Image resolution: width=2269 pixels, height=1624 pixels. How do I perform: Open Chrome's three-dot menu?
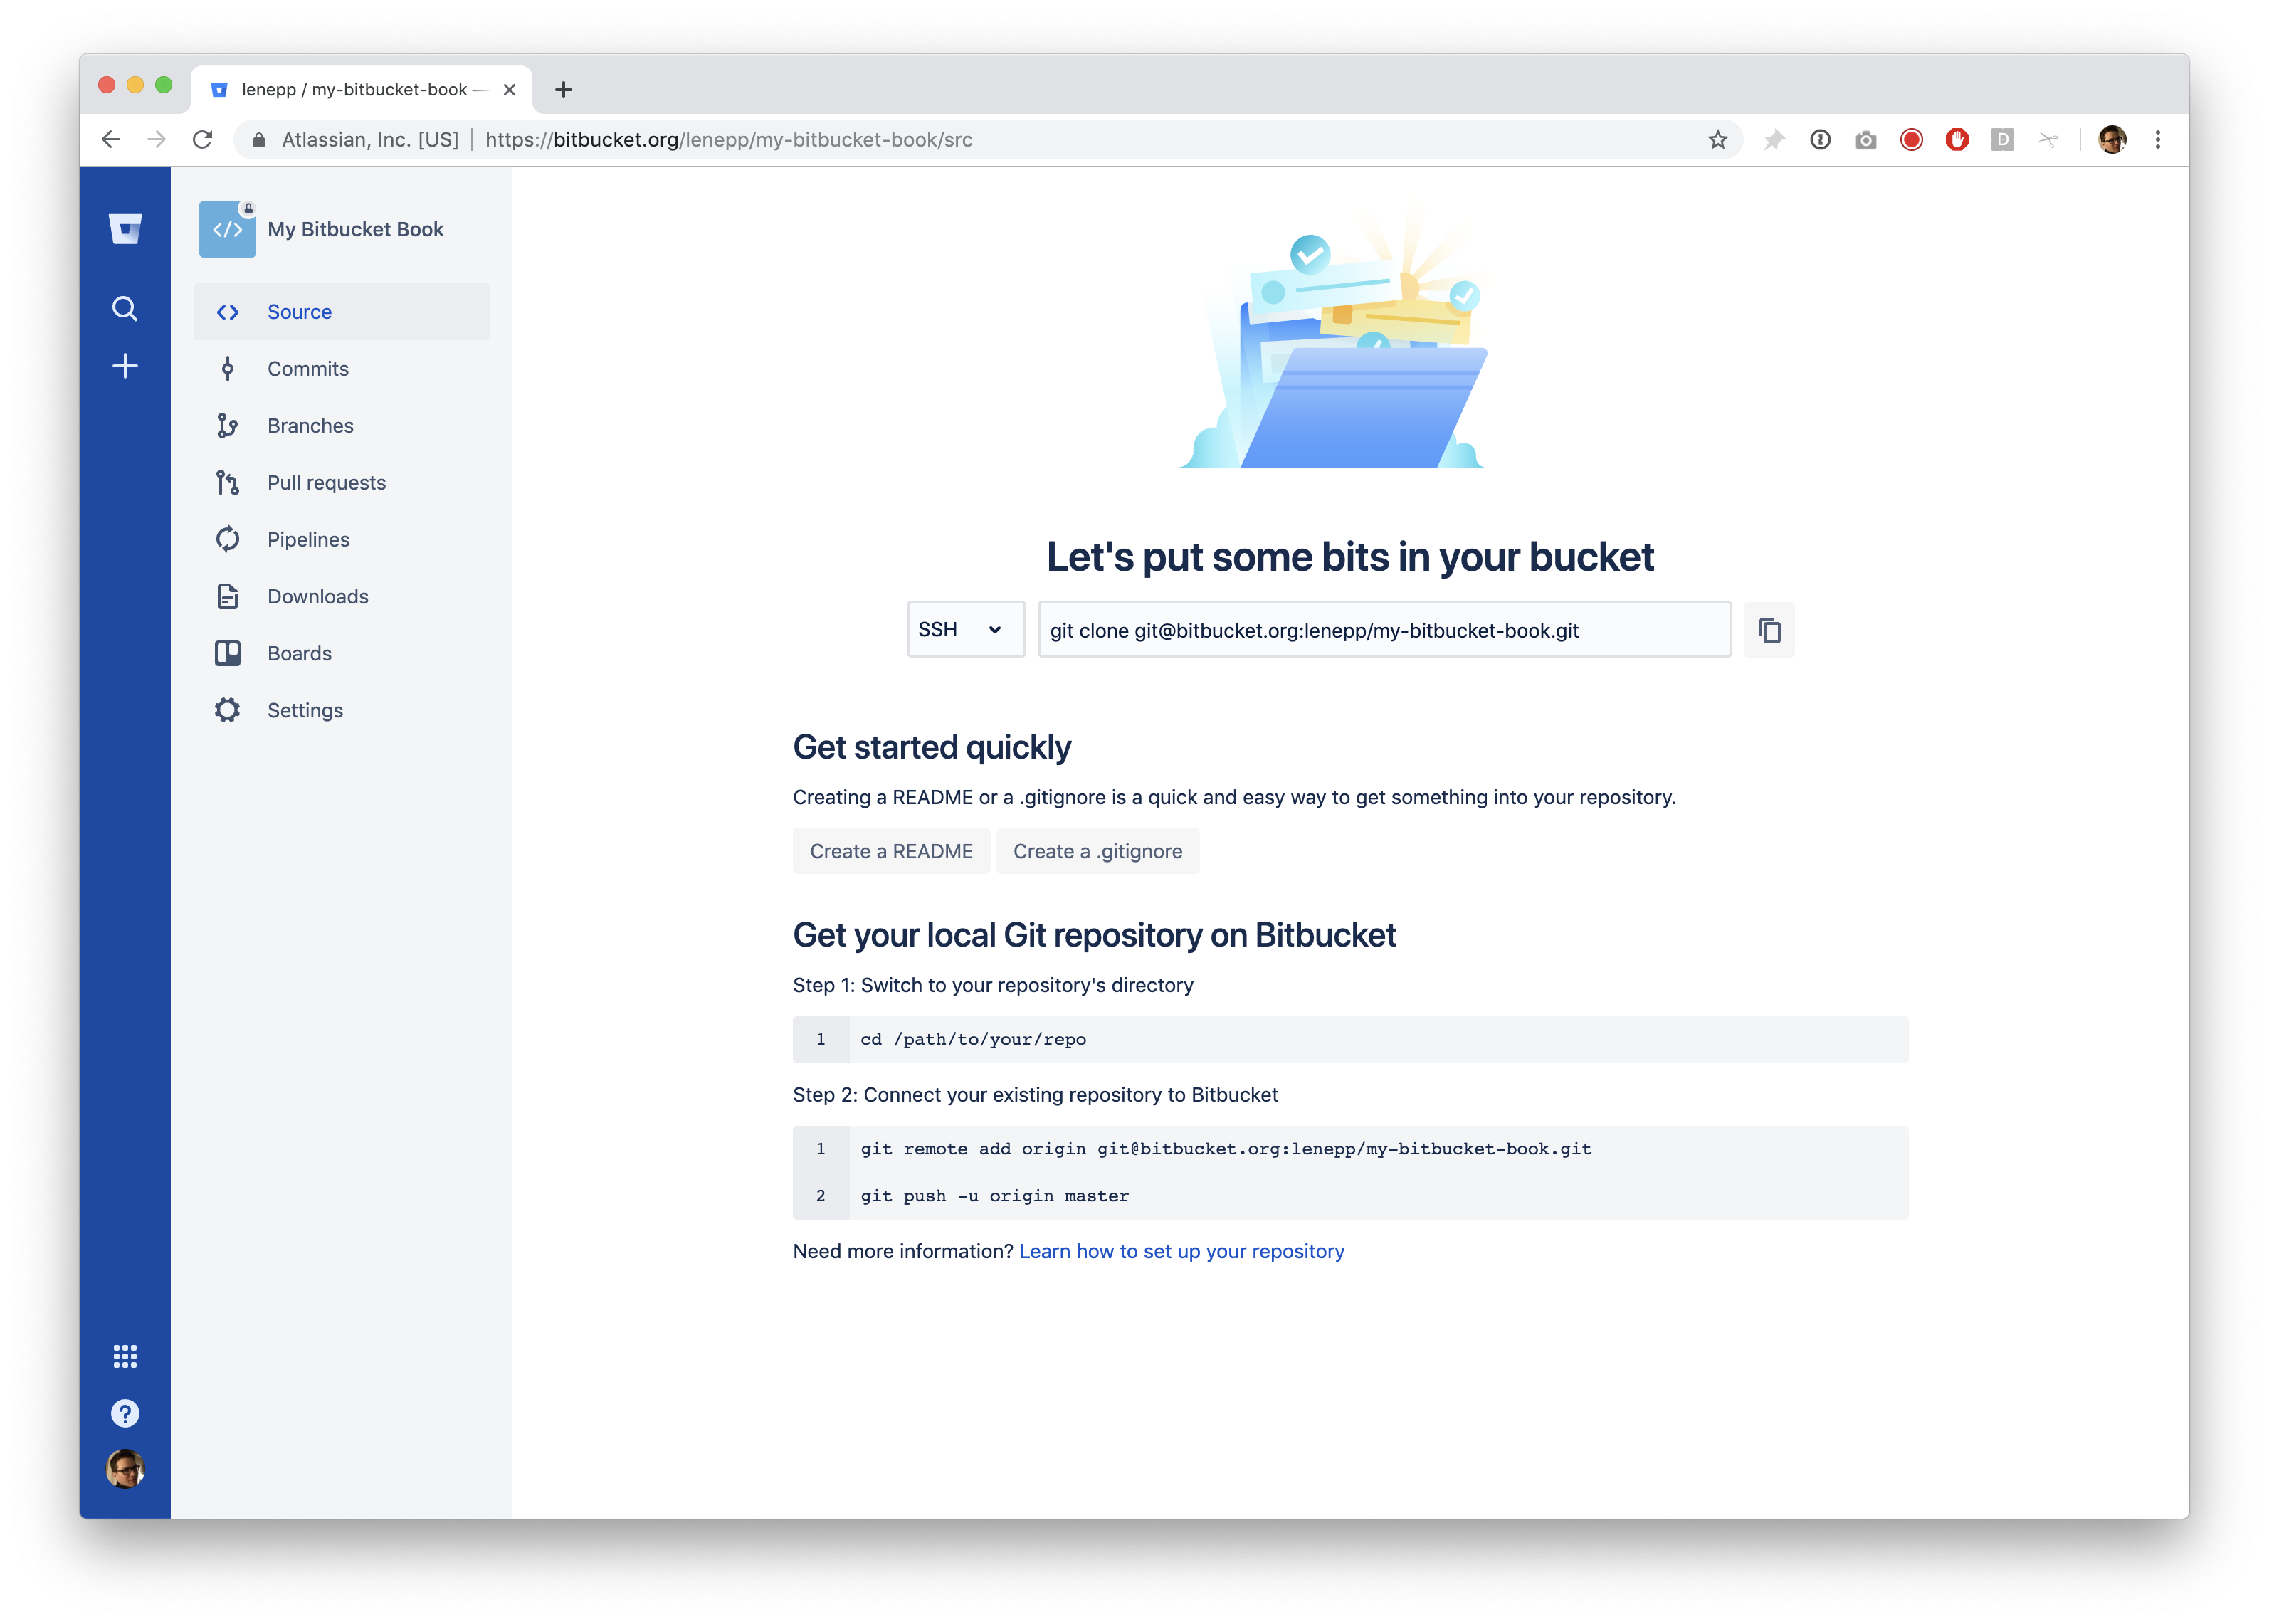(x=2158, y=140)
